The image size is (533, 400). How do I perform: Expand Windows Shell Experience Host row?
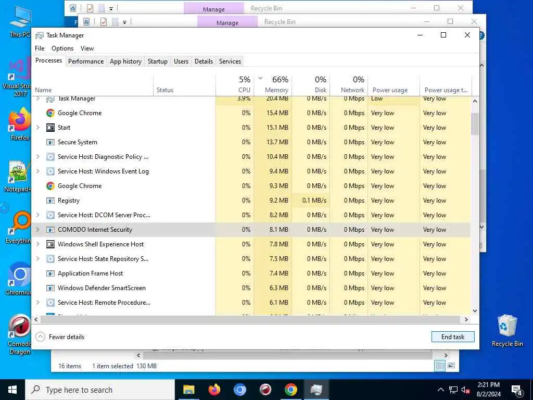(x=37, y=244)
